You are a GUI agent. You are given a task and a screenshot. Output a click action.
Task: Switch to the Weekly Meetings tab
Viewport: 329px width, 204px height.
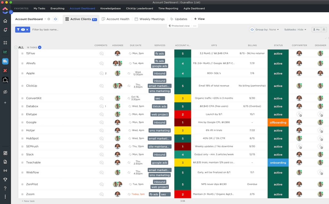pos(150,19)
